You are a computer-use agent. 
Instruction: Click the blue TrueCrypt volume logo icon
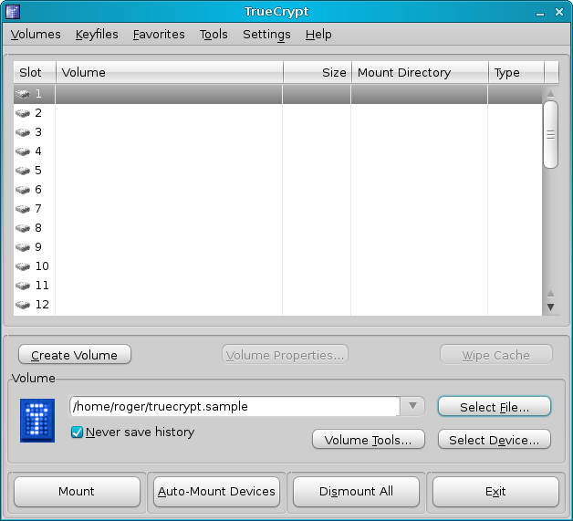click(x=37, y=420)
